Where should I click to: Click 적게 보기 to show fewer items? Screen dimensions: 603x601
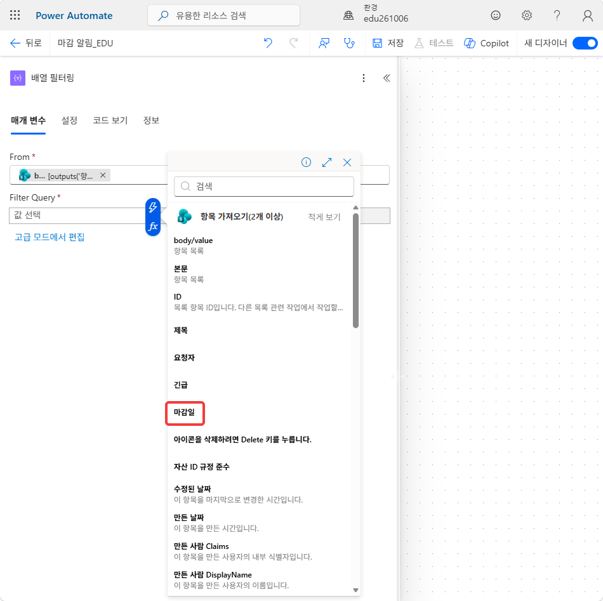pos(324,217)
